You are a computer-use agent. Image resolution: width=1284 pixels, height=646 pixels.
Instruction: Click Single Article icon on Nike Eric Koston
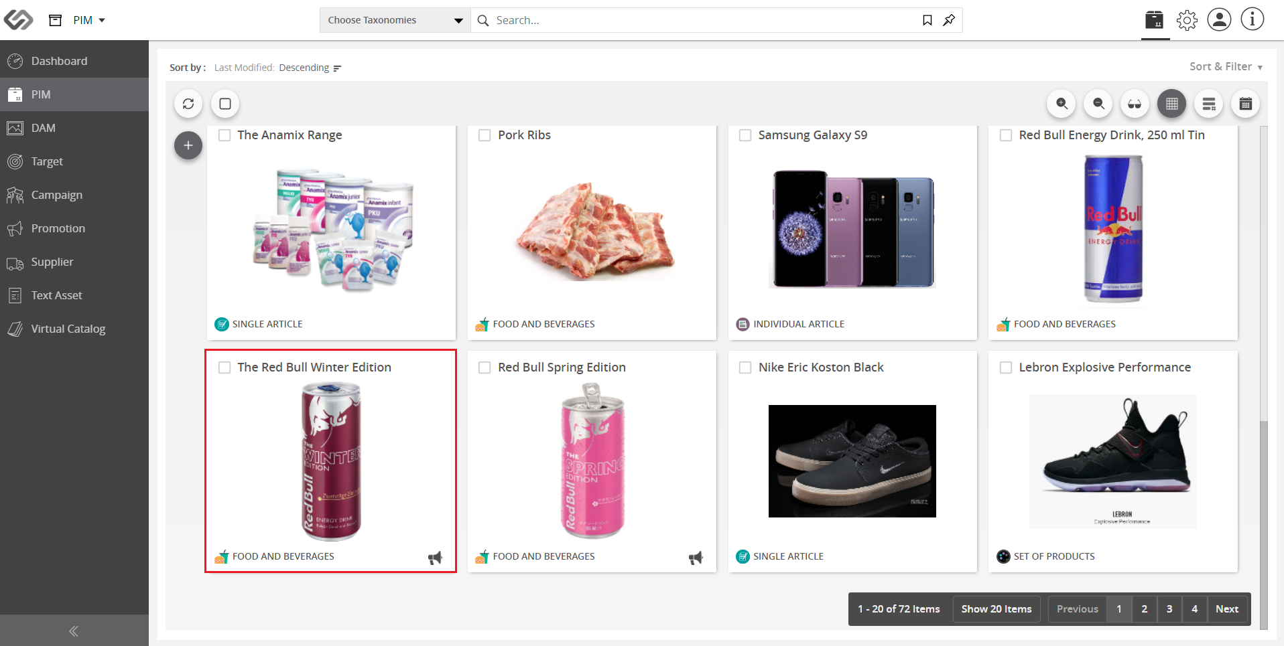[x=743, y=556]
